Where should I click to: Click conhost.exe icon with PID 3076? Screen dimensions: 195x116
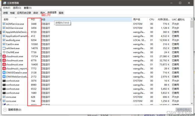point(4,81)
